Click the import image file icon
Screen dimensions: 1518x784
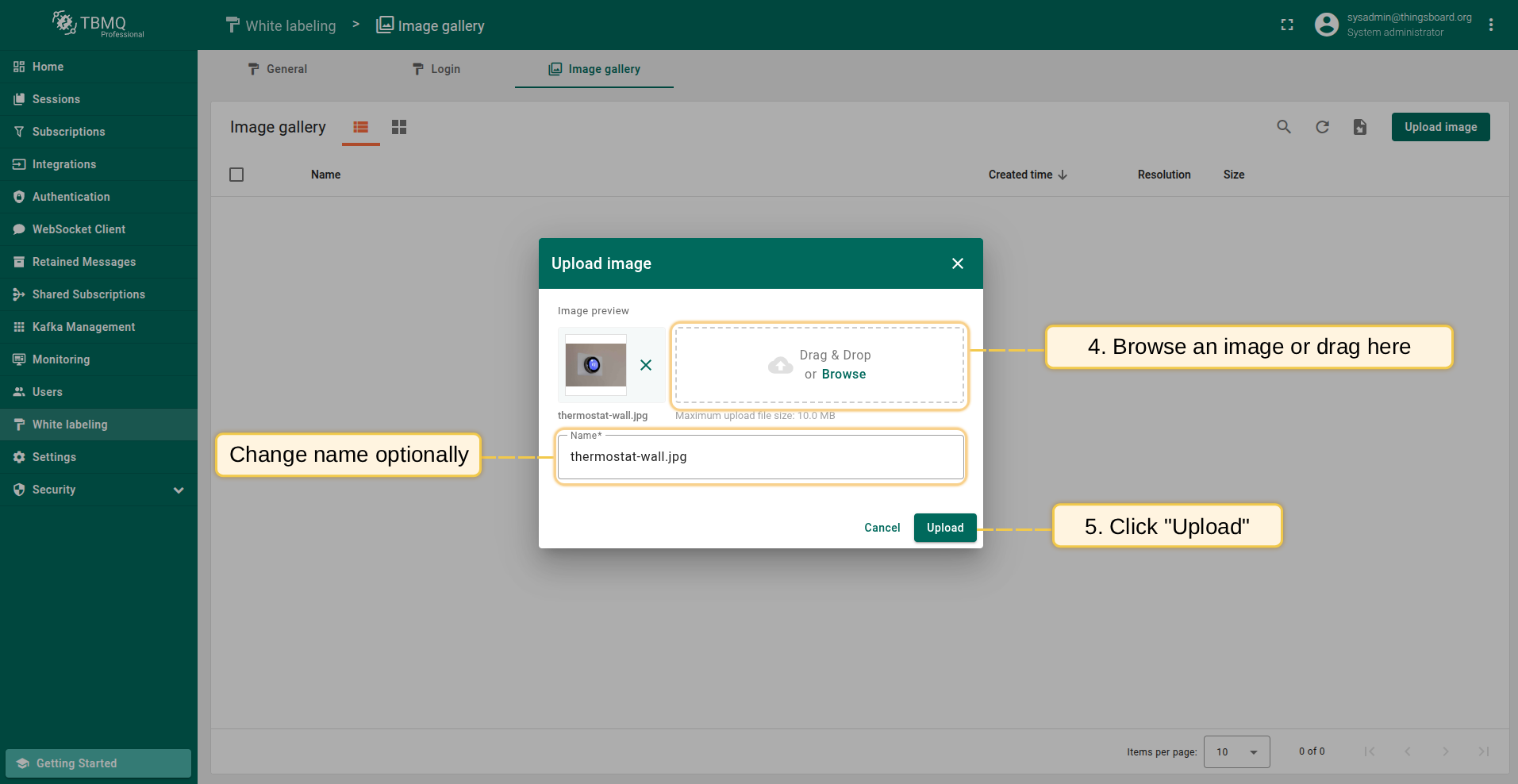click(1359, 127)
